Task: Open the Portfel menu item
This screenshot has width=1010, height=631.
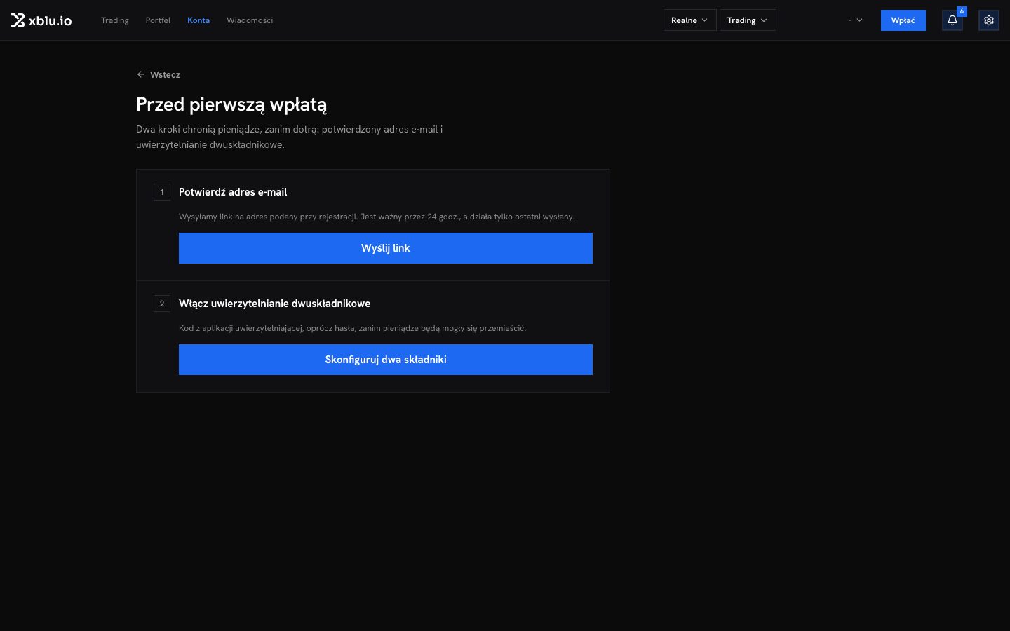Action: [158, 20]
